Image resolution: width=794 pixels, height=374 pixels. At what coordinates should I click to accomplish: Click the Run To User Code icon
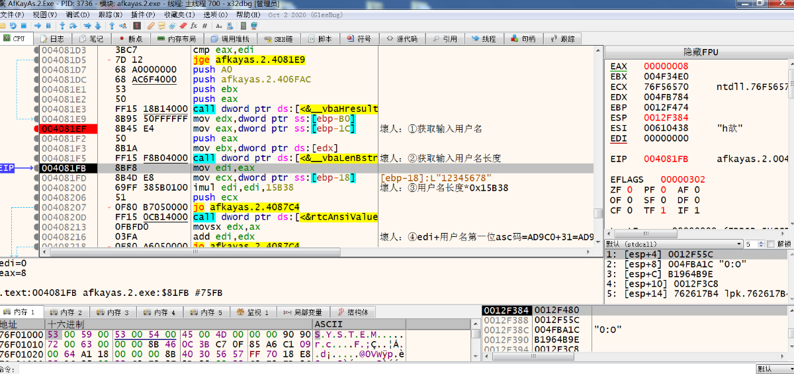[x=122, y=26]
